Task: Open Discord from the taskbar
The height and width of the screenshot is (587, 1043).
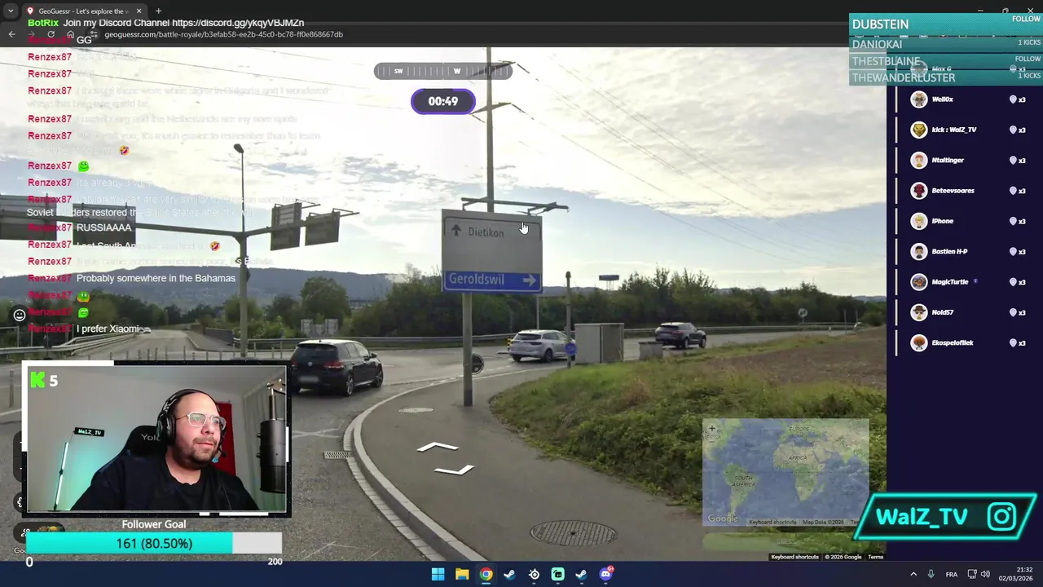Action: coord(605,574)
